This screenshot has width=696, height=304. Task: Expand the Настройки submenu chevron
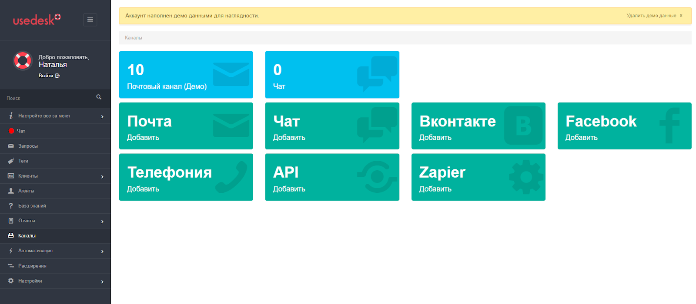pos(102,282)
